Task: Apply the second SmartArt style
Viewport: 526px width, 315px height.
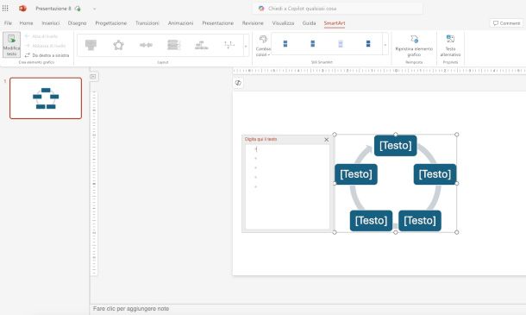Action: (x=313, y=44)
